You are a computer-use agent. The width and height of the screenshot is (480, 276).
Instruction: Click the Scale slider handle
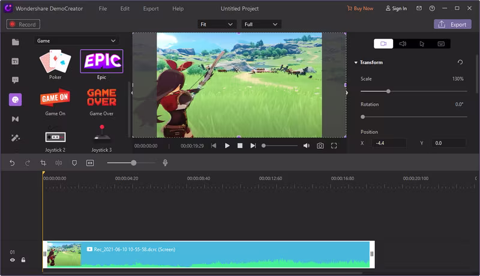click(388, 91)
